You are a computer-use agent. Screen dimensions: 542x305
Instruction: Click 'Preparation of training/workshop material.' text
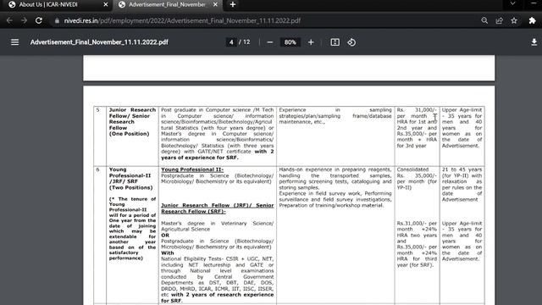(331, 205)
